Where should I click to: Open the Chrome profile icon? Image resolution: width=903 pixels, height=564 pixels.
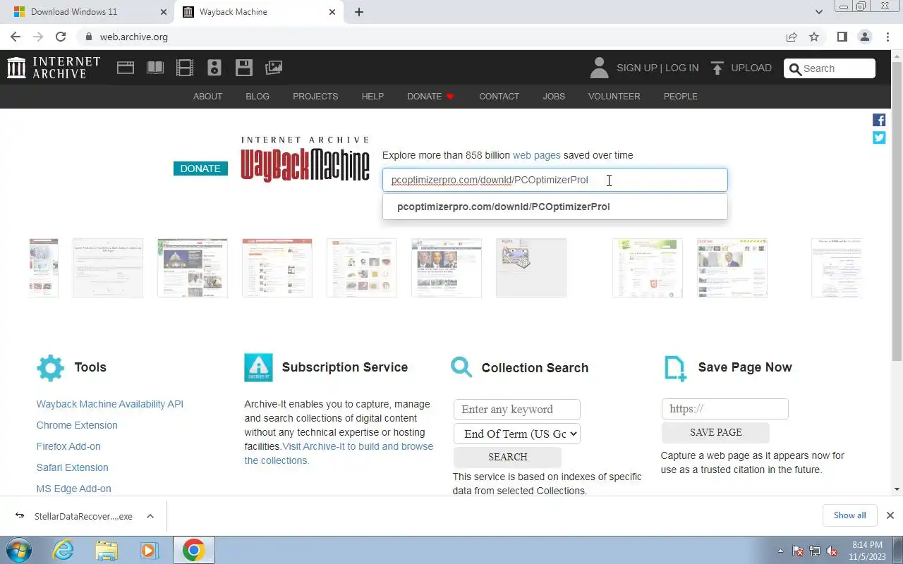tap(864, 37)
